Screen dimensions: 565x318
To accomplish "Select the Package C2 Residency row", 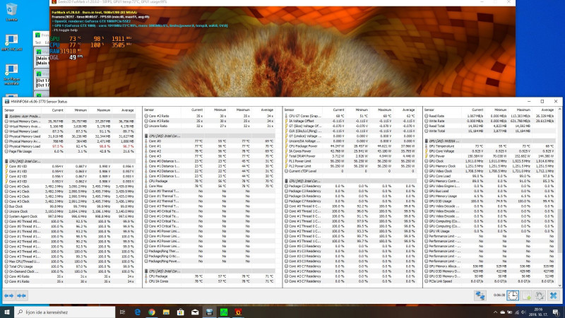I will (350, 186).
